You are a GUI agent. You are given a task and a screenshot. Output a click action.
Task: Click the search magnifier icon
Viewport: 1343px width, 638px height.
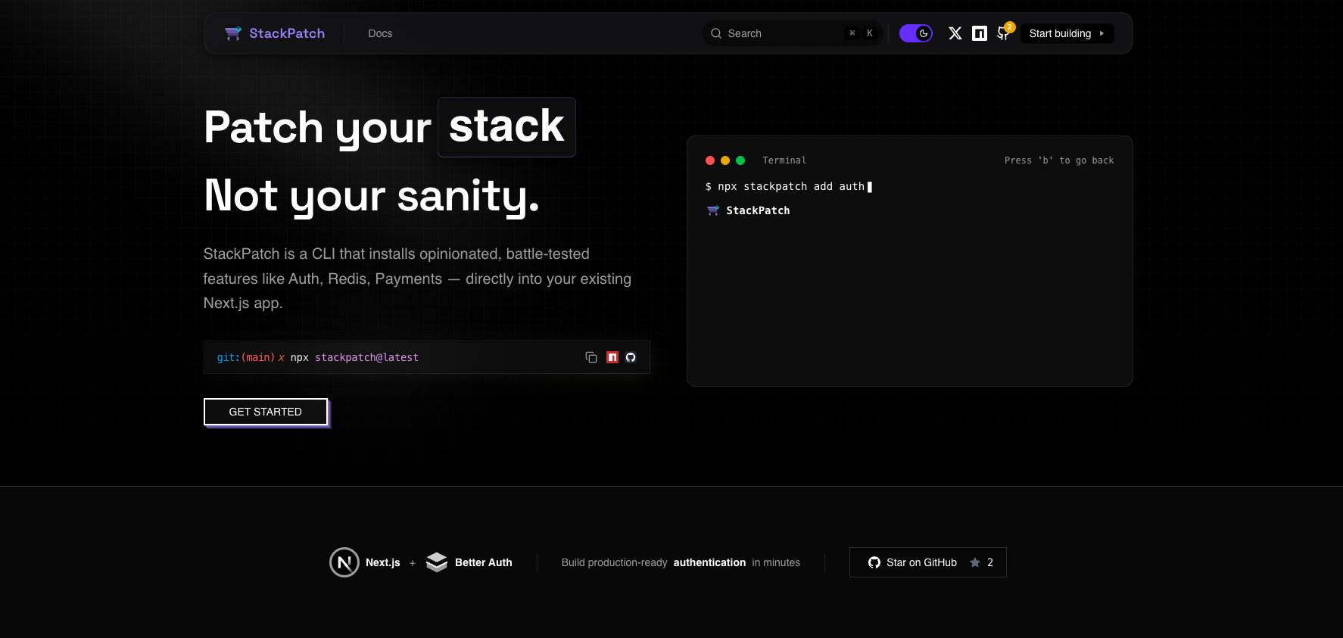[x=716, y=33]
